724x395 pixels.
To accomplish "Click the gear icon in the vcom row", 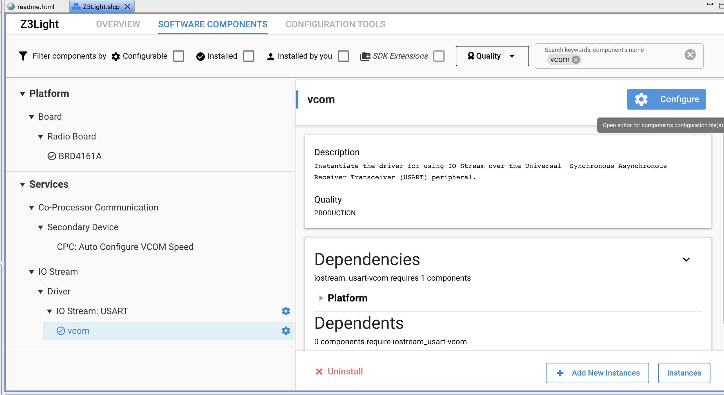I will click(x=286, y=331).
